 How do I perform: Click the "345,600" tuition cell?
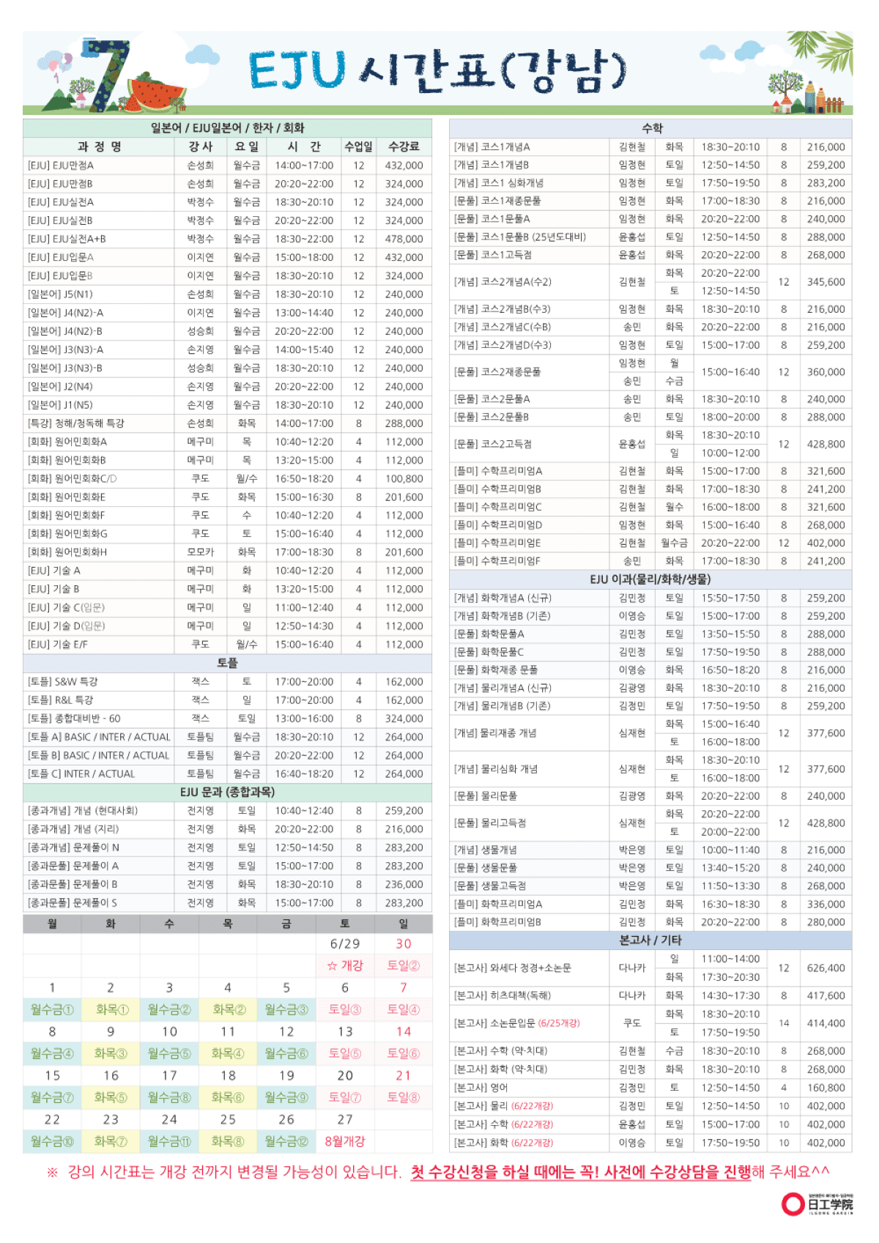tap(826, 282)
